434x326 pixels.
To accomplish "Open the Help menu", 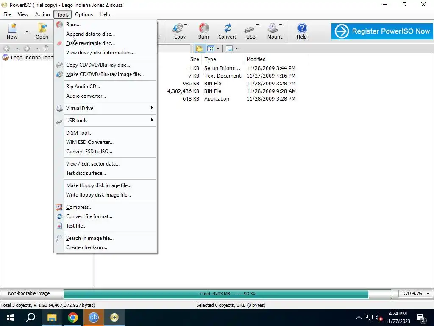I will click(x=105, y=14).
